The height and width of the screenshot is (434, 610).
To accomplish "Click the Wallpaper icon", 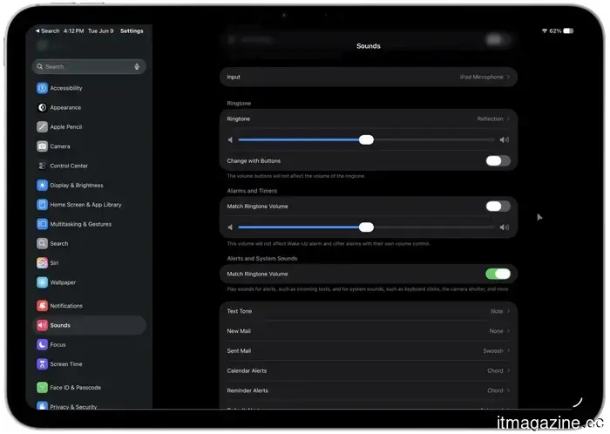I will click(42, 282).
